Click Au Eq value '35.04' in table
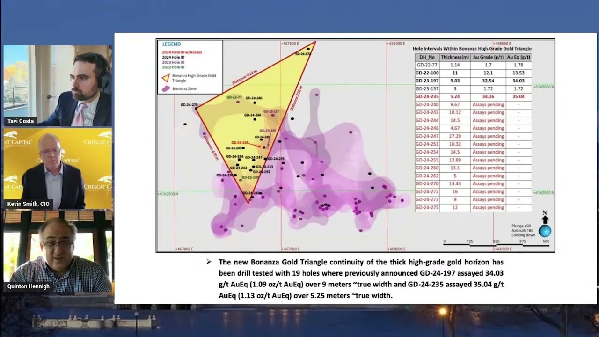The width and height of the screenshot is (599, 337). 519,97
